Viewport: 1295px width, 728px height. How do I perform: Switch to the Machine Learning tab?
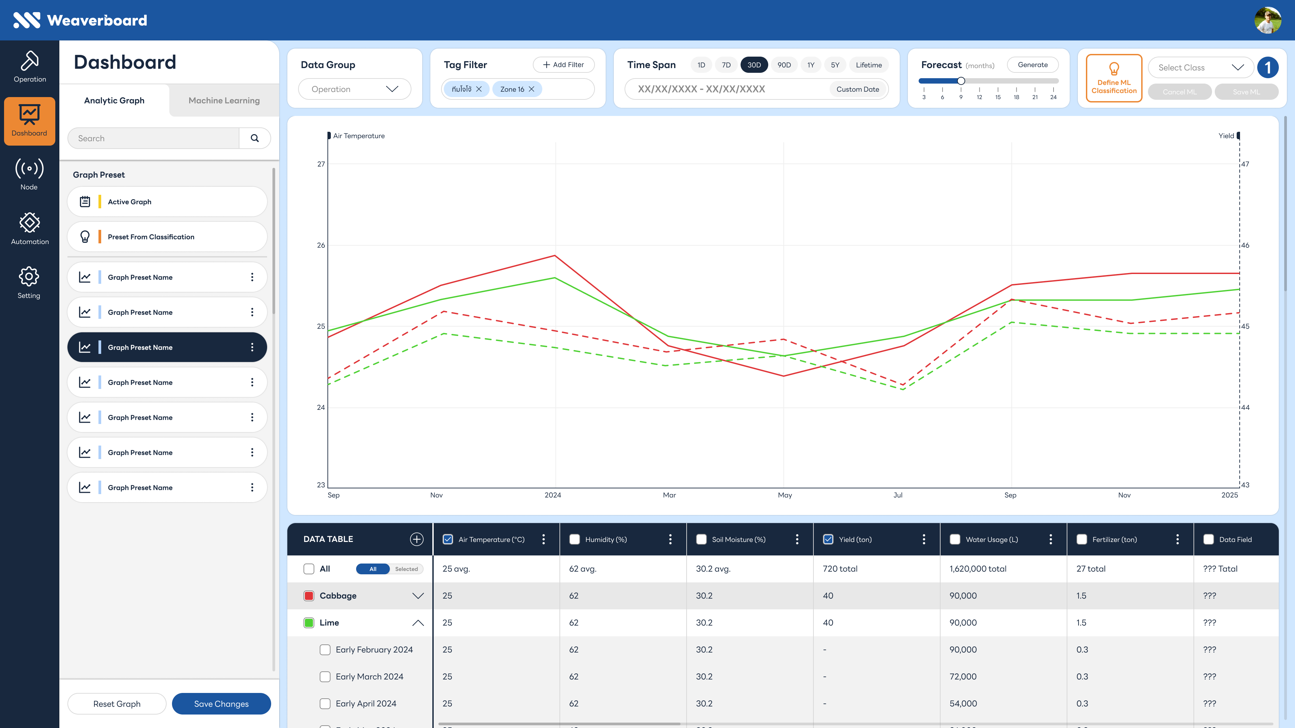224,100
